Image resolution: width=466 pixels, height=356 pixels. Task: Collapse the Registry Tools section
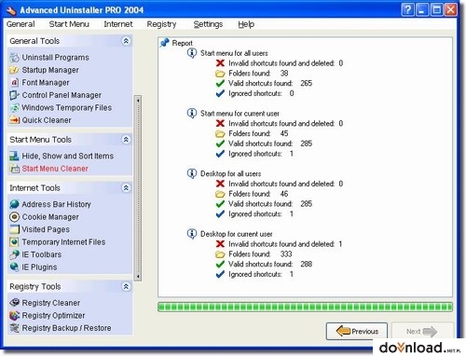tap(126, 286)
